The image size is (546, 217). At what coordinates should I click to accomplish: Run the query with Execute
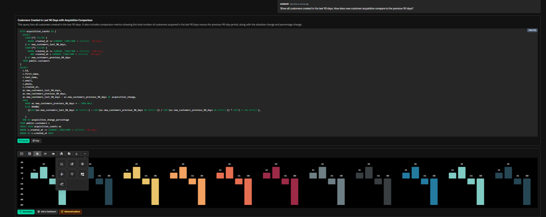(x=24, y=141)
